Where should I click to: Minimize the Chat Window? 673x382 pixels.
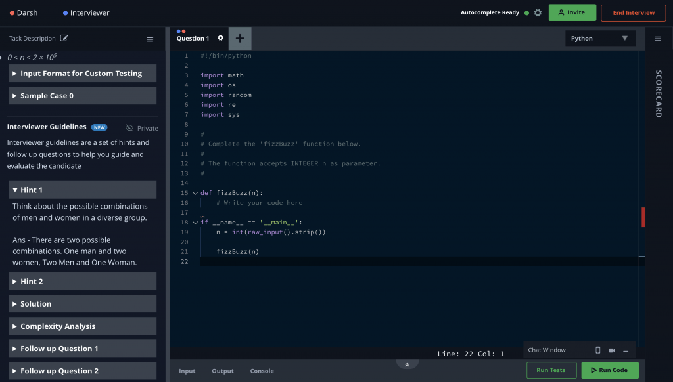[x=624, y=350]
